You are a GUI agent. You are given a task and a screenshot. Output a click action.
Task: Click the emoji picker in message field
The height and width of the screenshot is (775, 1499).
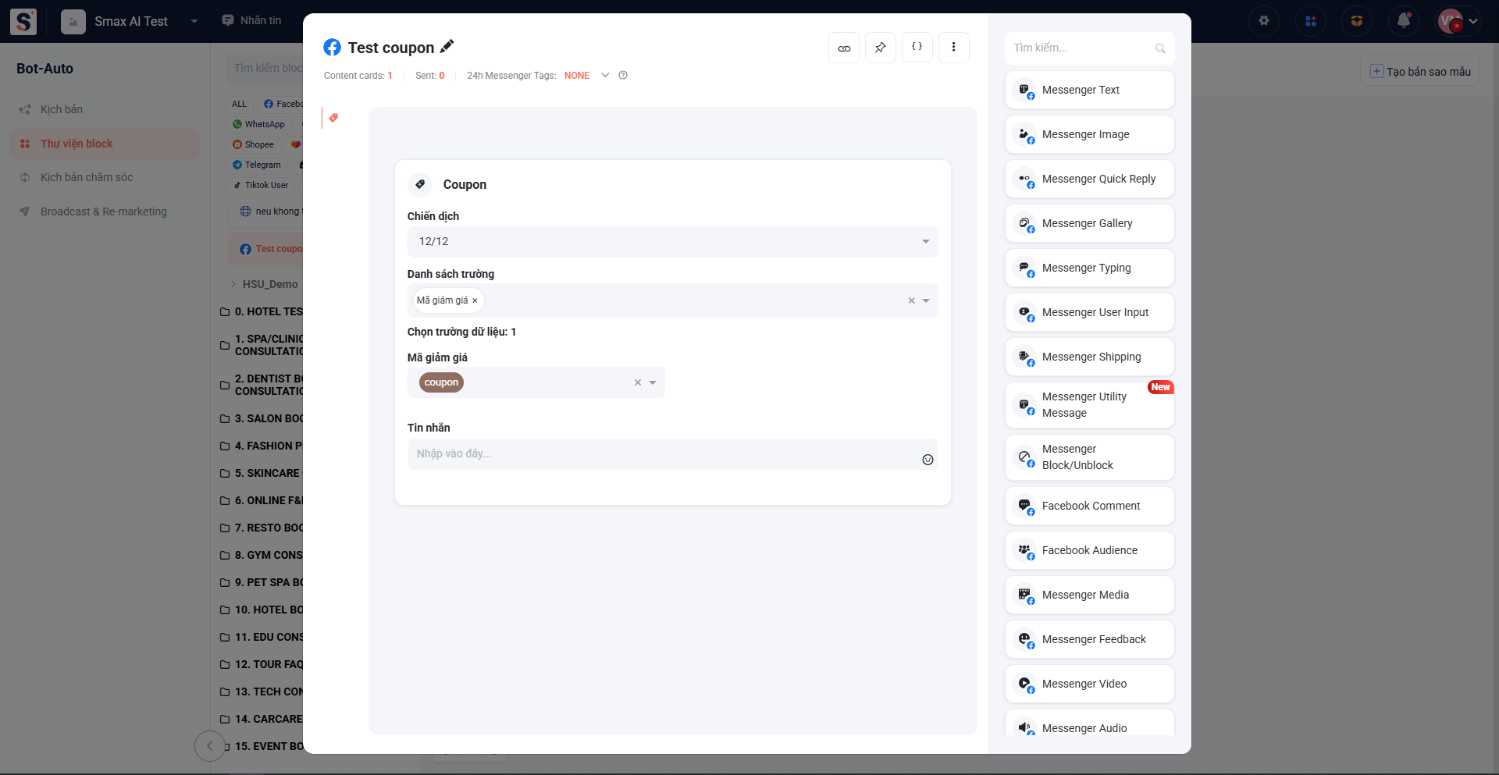click(928, 460)
